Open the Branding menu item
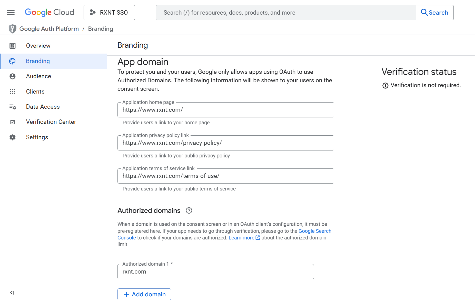This screenshot has height=302, width=475. tap(38, 61)
